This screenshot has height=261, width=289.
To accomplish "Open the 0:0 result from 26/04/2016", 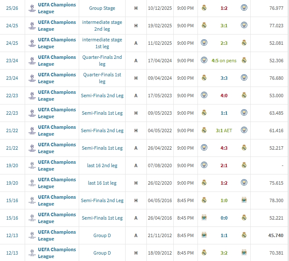I will pyautogui.click(x=224, y=218).
